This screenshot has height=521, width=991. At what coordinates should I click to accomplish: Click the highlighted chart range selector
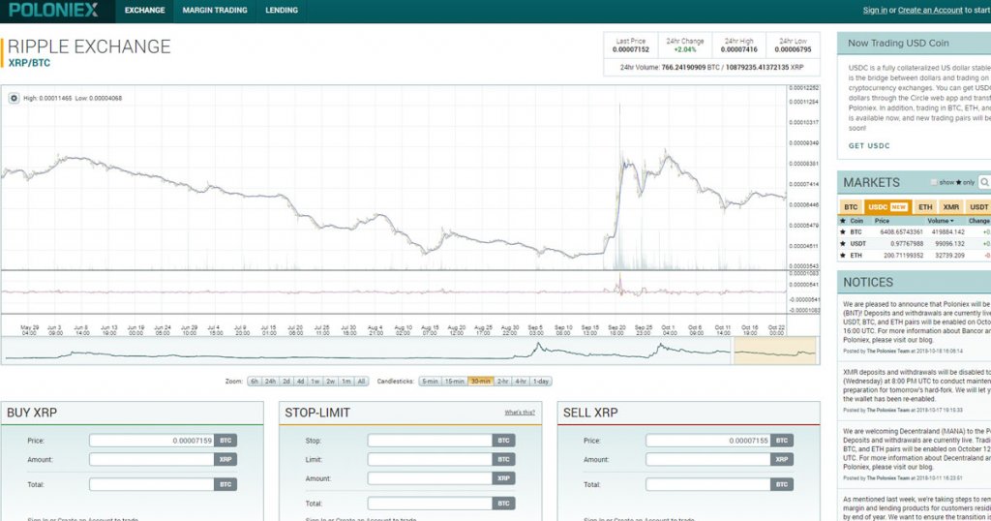click(775, 351)
